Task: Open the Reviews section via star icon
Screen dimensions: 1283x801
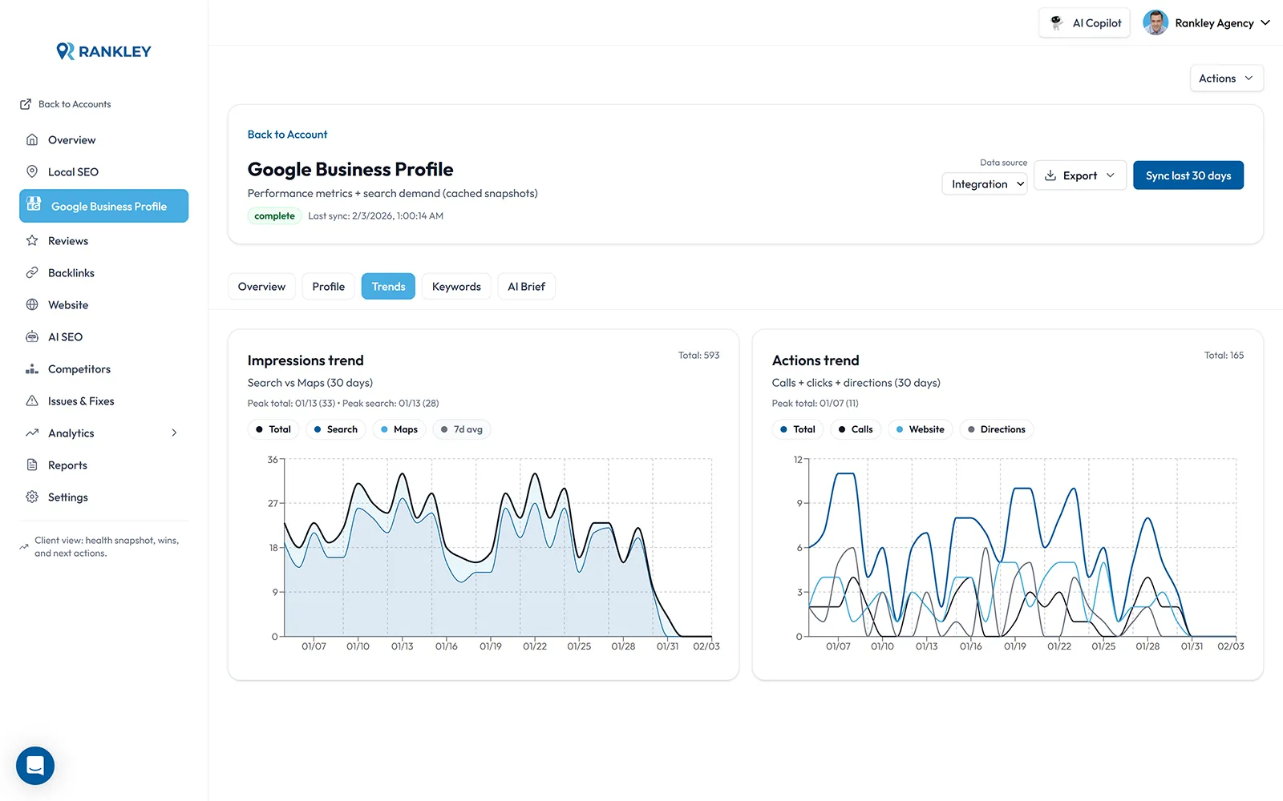Action: [x=32, y=240]
